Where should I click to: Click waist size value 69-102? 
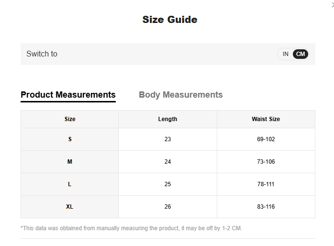(x=266, y=139)
